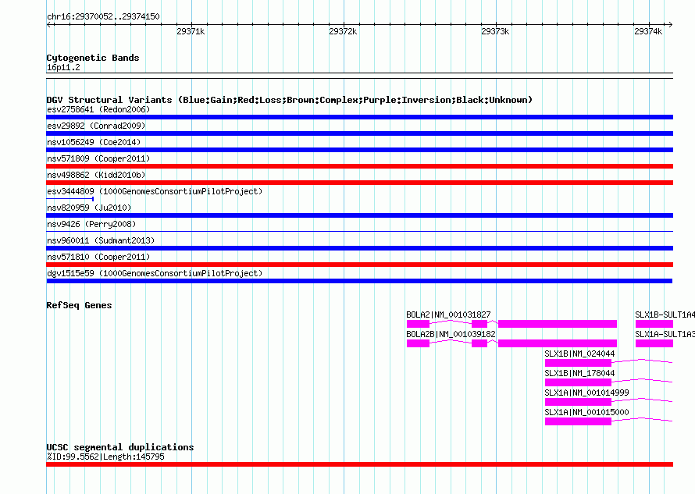
Task: Select the RefSeq Genes track title
Action: click(80, 305)
